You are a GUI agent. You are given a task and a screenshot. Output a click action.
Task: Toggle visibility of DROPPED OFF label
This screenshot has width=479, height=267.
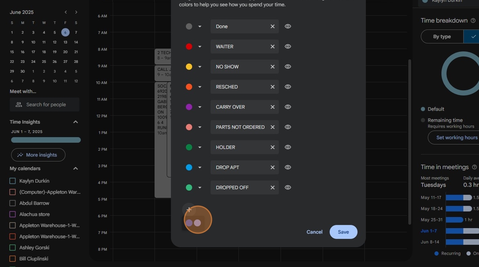288,187
